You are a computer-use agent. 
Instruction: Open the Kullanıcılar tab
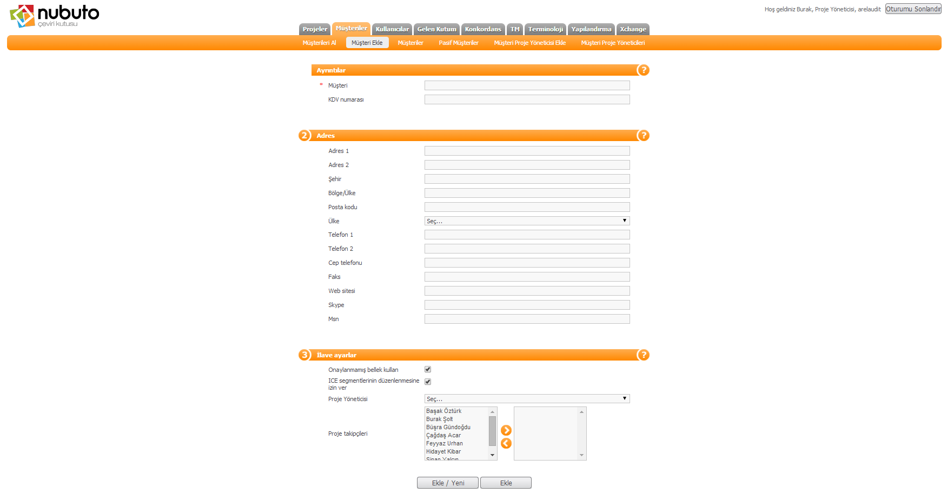pos(392,29)
